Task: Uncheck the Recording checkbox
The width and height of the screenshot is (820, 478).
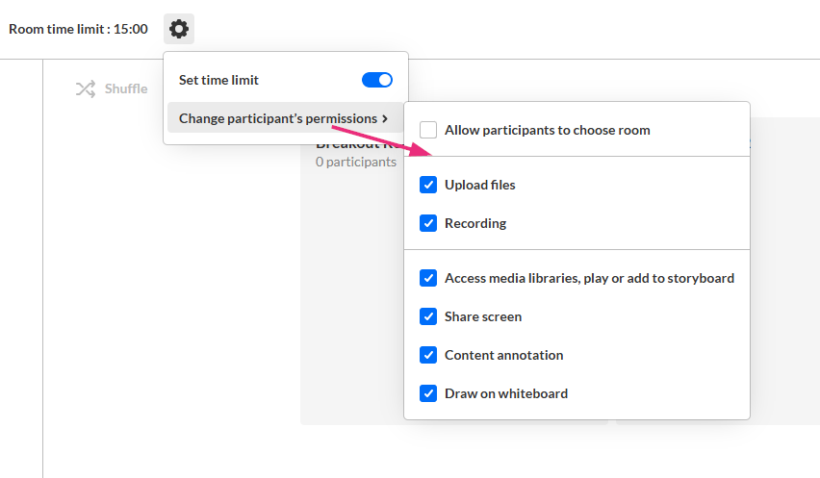Action: [428, 223]
